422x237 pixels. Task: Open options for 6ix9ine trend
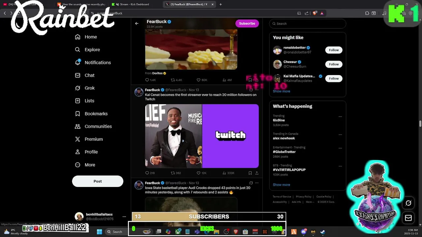(340, 117)
